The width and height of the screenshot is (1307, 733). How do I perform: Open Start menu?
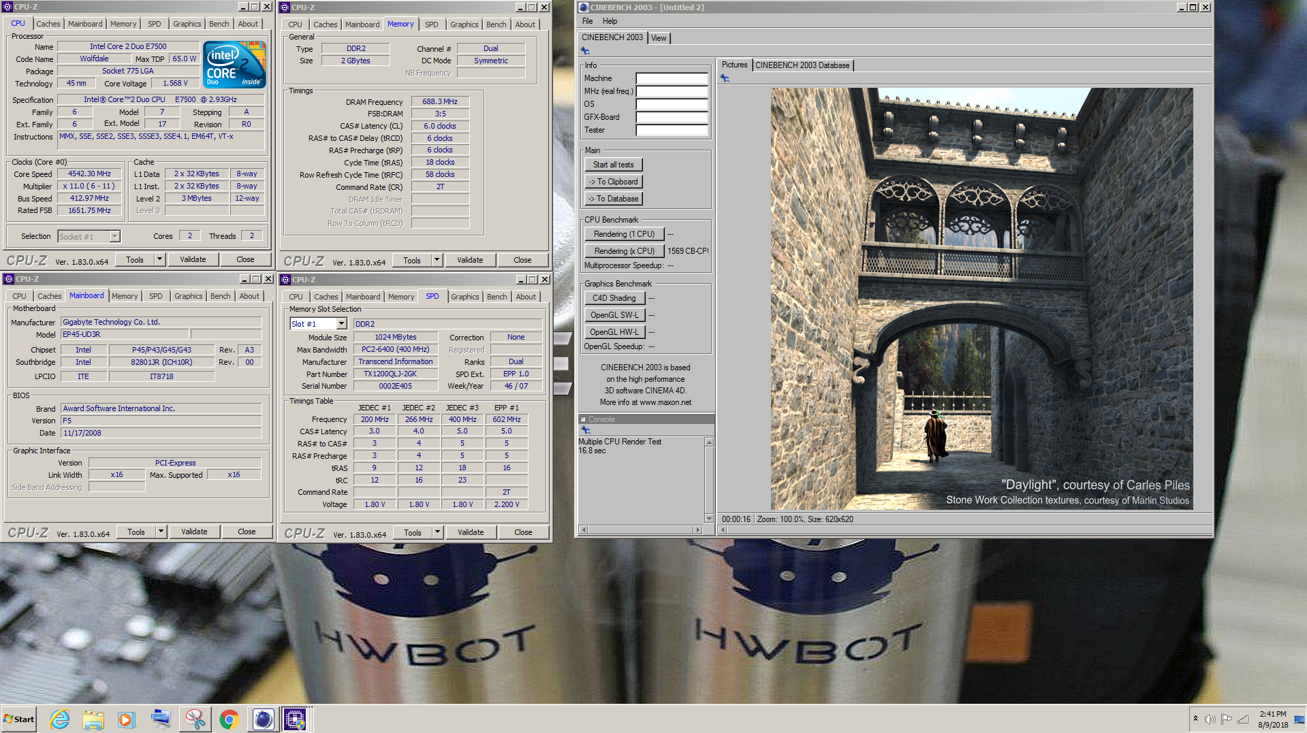[x=19, y=719]
